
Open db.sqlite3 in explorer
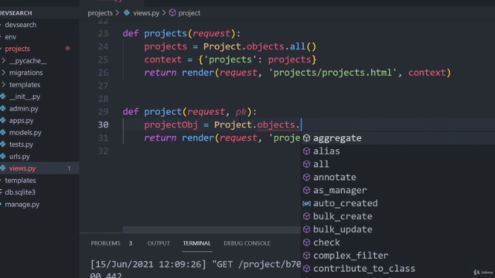pyautogui.click(x=20, y=192)
